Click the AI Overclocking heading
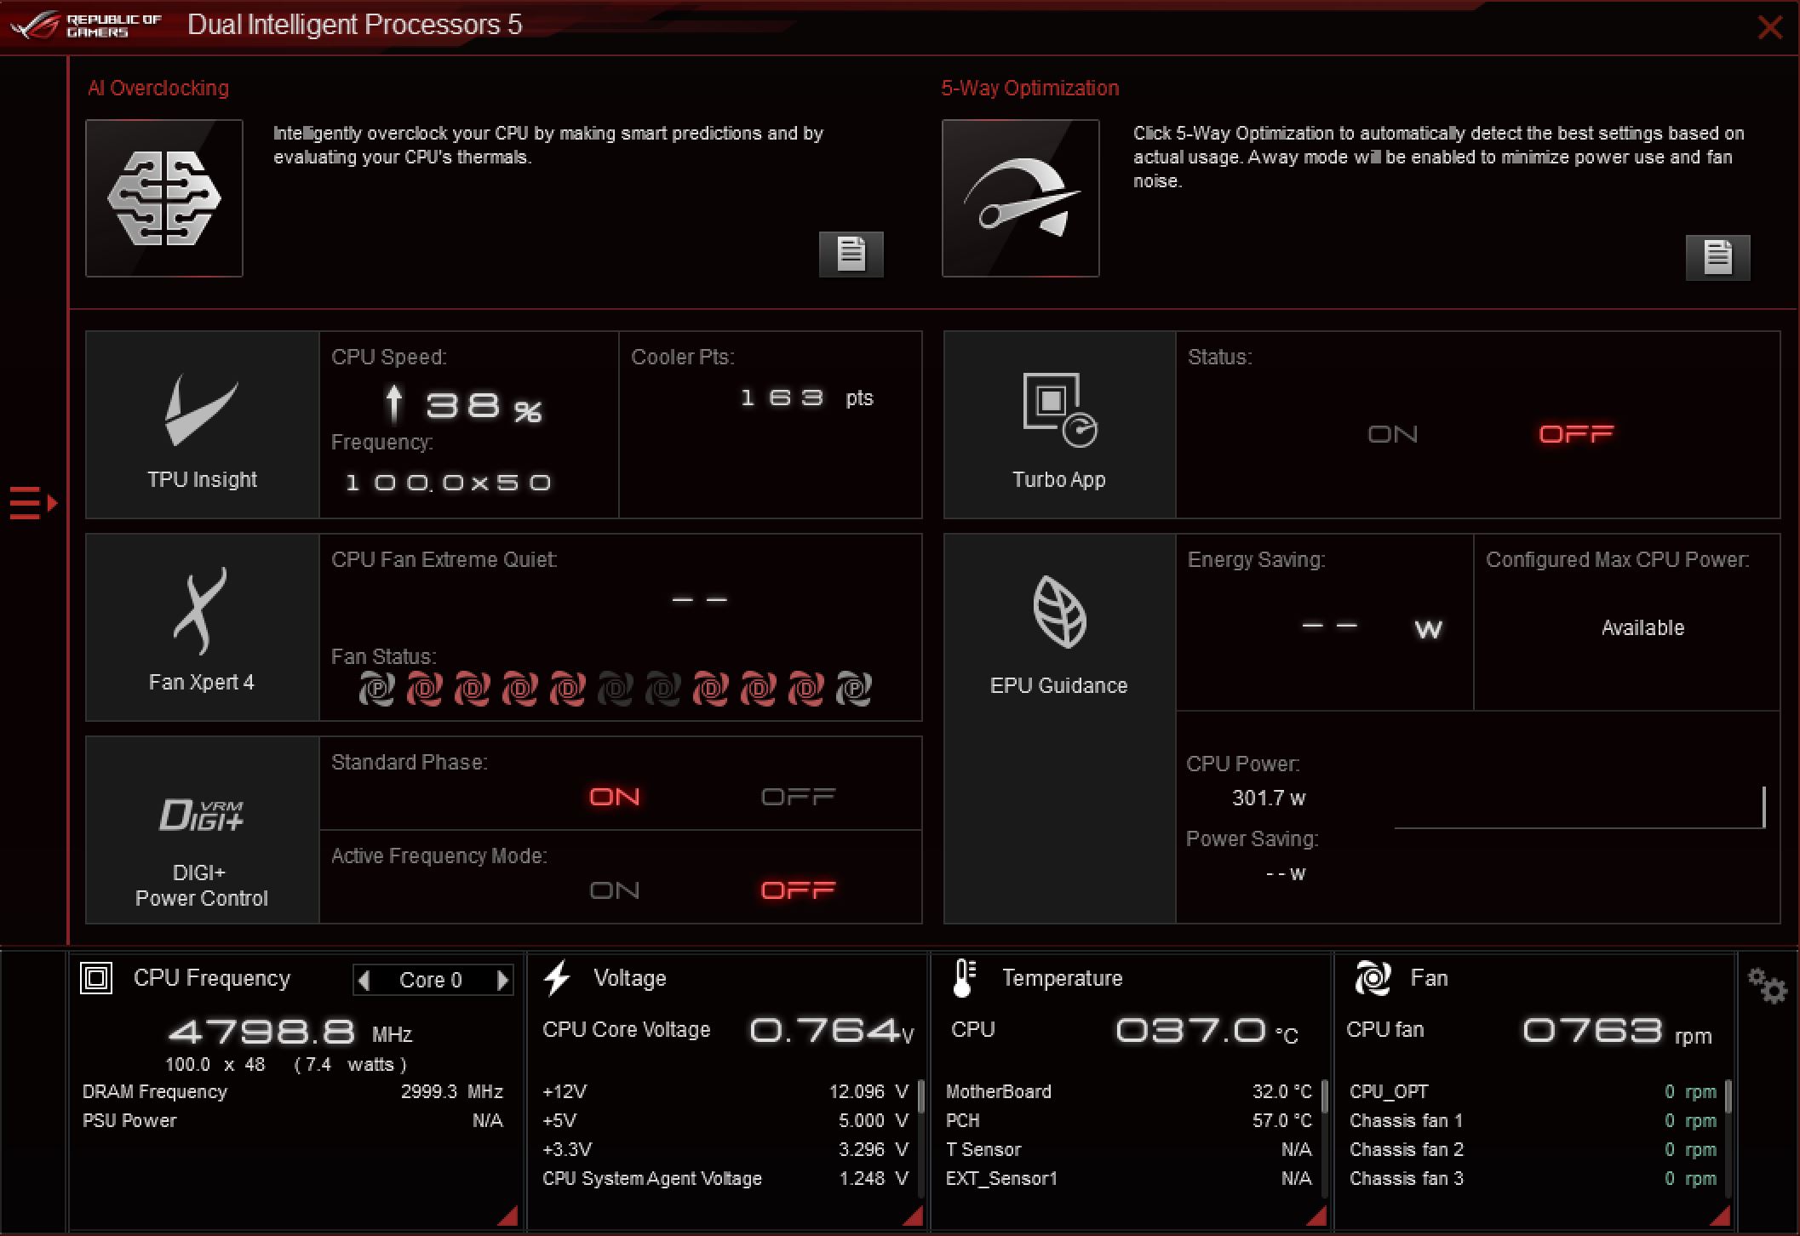 [158, 88]
